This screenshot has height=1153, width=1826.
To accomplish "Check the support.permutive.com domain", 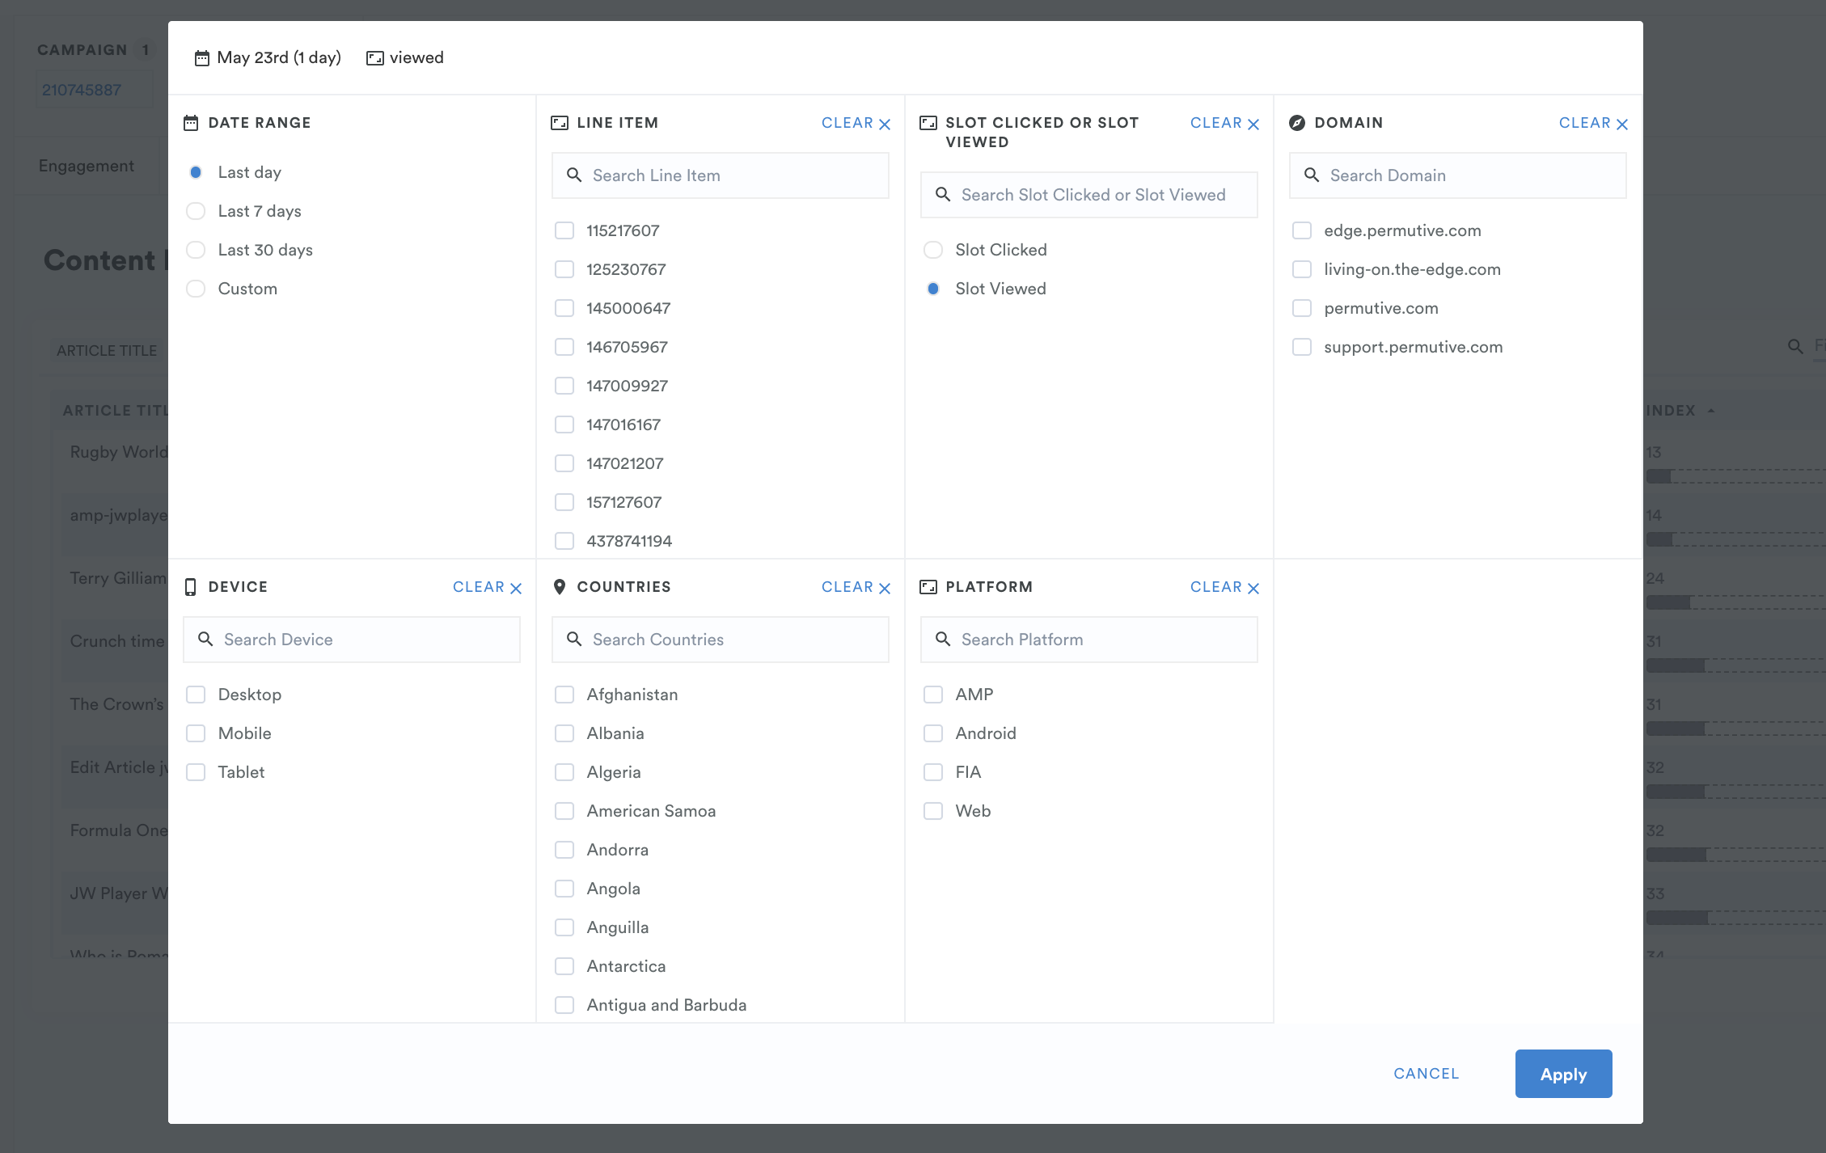I will 1302,347.
